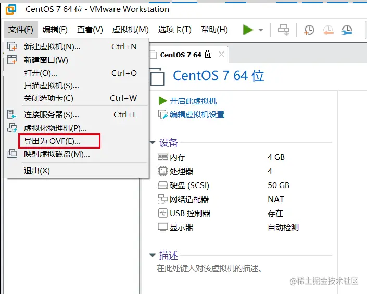Click the revert to snapshot icon

tap(328, 30)
